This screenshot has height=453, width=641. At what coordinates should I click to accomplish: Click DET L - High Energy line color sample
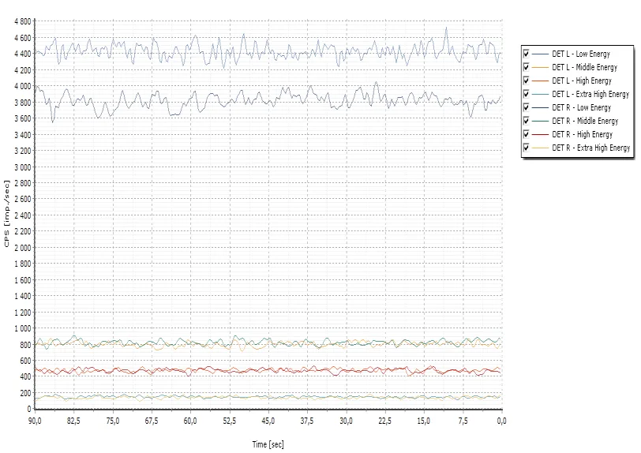pyautogui.click(x=540, y=81)
